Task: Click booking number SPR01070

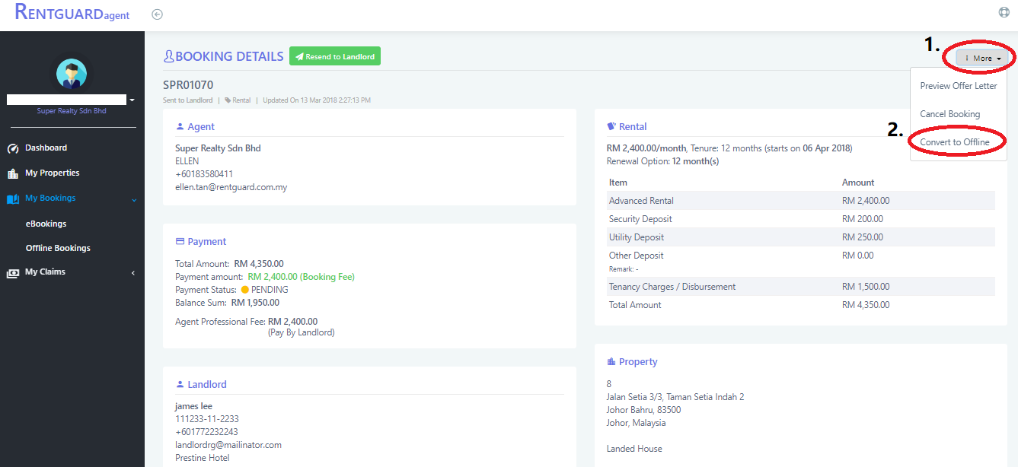Action: point(188,84)
